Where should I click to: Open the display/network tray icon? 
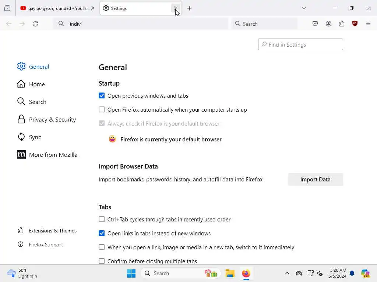(310, 273)
